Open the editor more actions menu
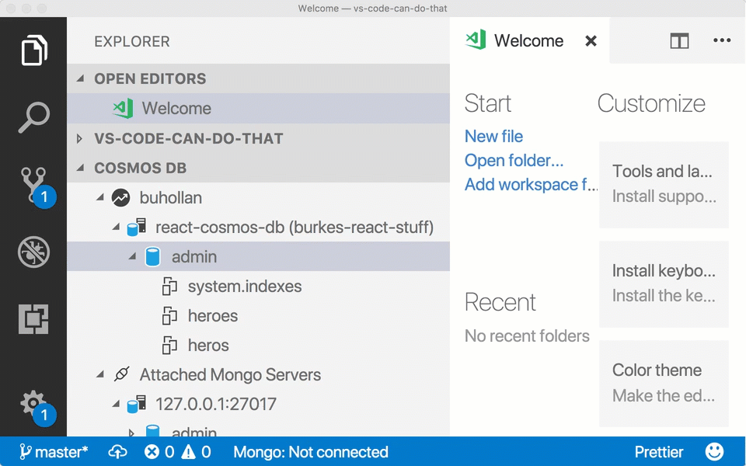The height and width of the screenshot is (466, 746). tap(722, 40)
